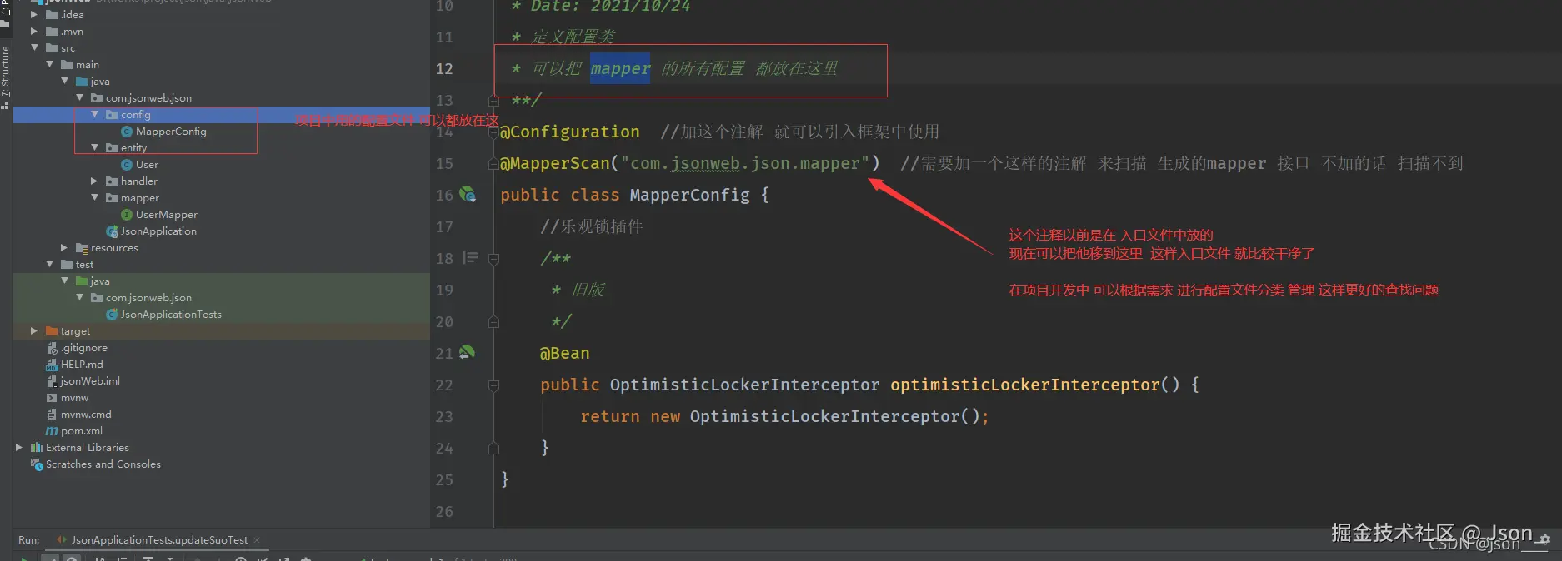The width and height of the screenshot is (1562, 561).
Task: Select the config package row
Action: 221,115
